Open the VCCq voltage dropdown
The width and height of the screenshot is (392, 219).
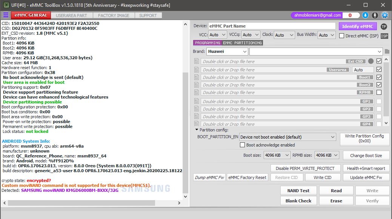pyautogui.click(x=251, y=35)
